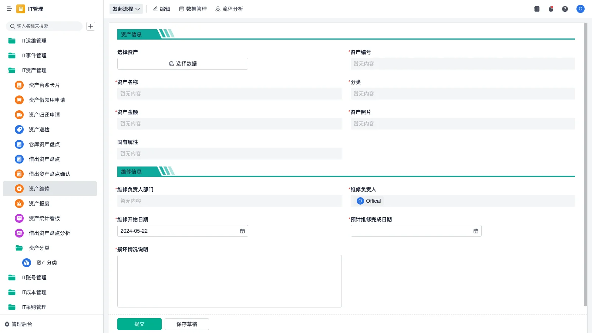Select 资产维修 in the sidebar
This screenshot has height=333, width=592.
click(50, 189)
